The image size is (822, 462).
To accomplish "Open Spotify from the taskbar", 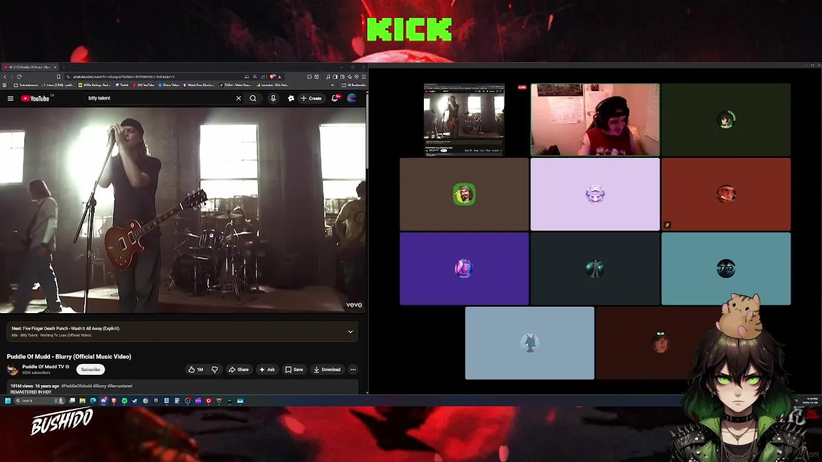I will click(124, 400).
